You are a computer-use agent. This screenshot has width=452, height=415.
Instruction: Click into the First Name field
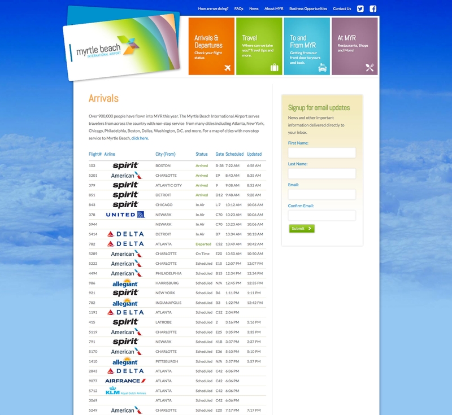(x=321, y=152)
